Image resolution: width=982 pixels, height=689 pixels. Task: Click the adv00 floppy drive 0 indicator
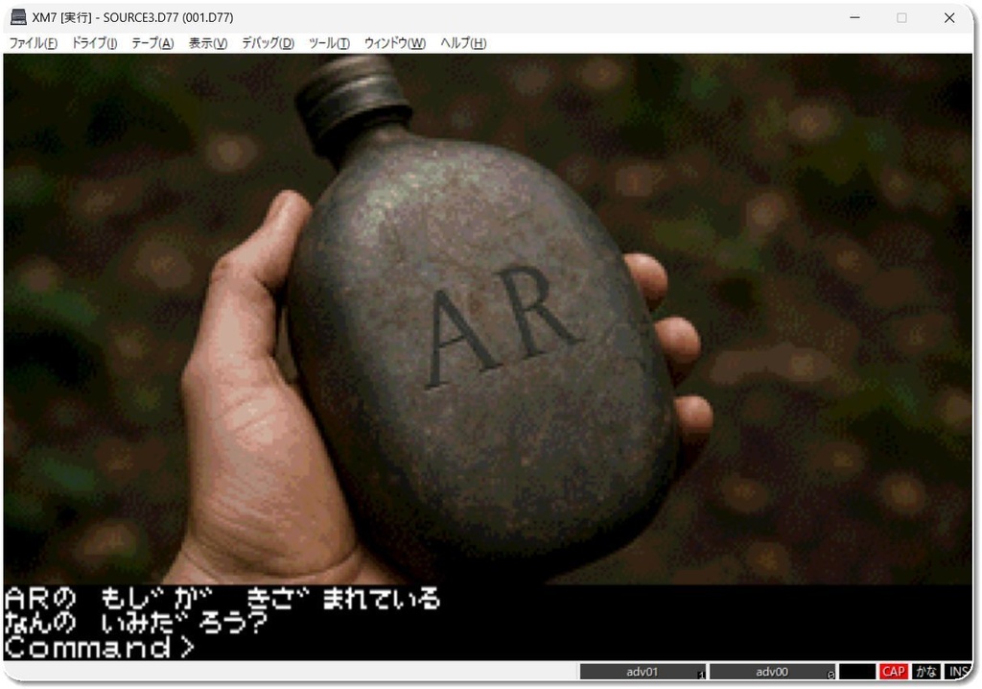(x=772, y=672)
